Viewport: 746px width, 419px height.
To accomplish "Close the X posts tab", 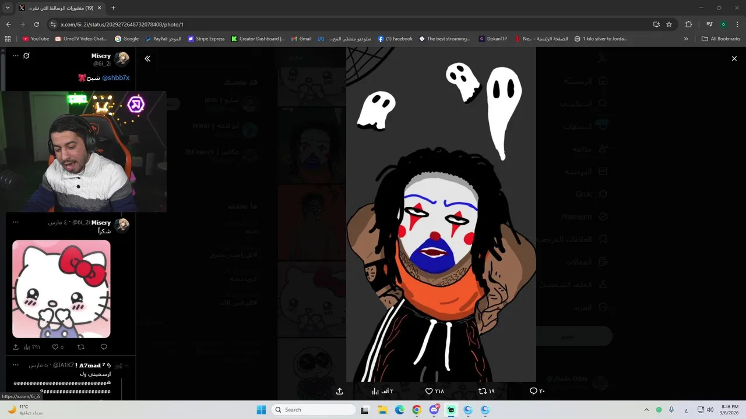I will click(x=101, y=8).
